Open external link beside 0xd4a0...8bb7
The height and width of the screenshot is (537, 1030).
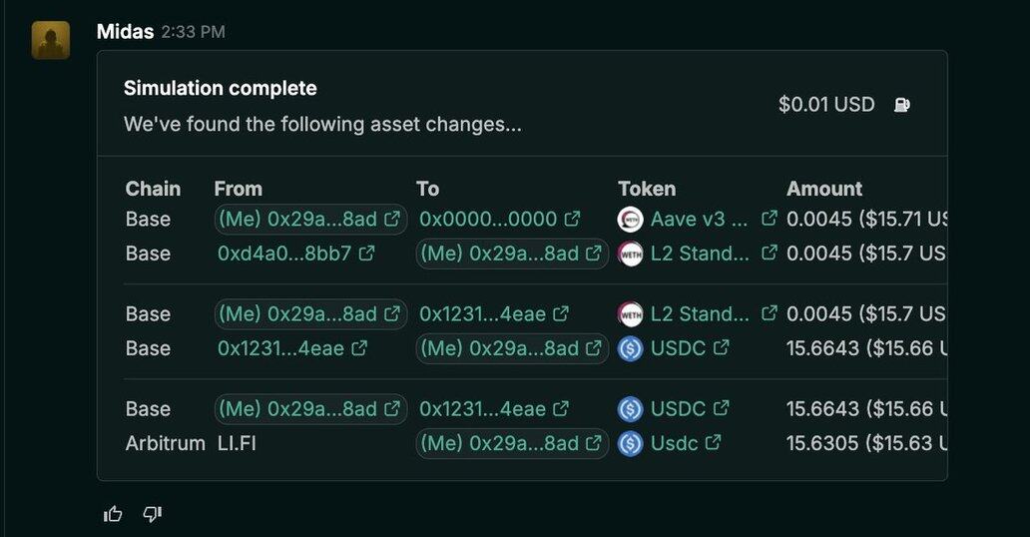366,254
